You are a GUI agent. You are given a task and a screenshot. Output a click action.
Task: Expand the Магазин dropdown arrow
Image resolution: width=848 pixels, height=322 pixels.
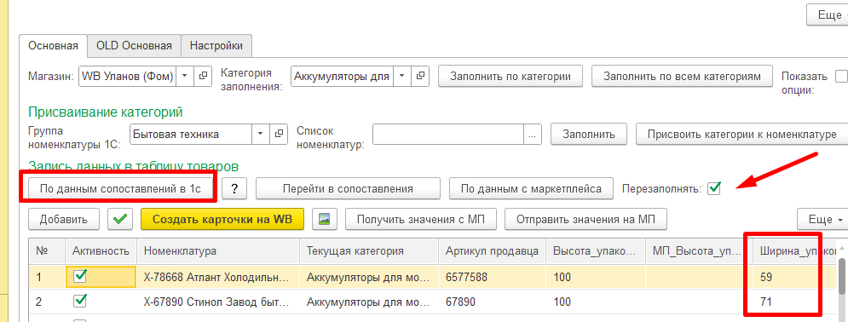[184, 77]
